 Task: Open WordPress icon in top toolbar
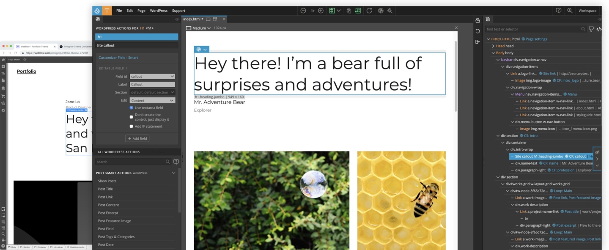coord(381,11)
